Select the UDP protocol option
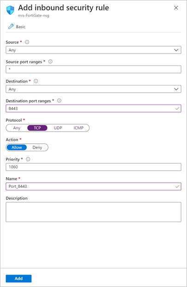 58,128
